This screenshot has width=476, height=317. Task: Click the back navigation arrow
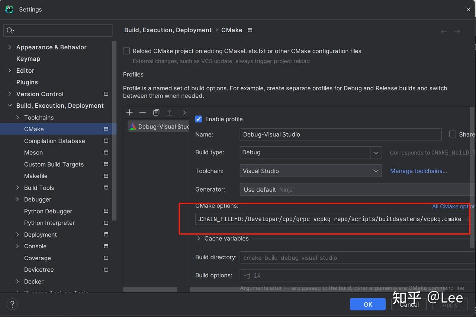coord(444,32)
